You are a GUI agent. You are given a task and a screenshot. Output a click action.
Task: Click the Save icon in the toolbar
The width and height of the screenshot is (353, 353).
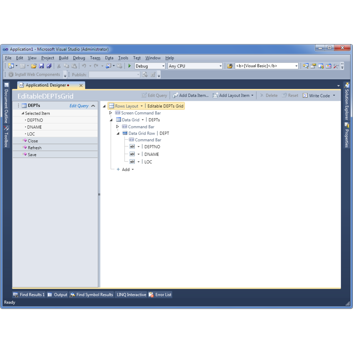click(x=41, y=66)
